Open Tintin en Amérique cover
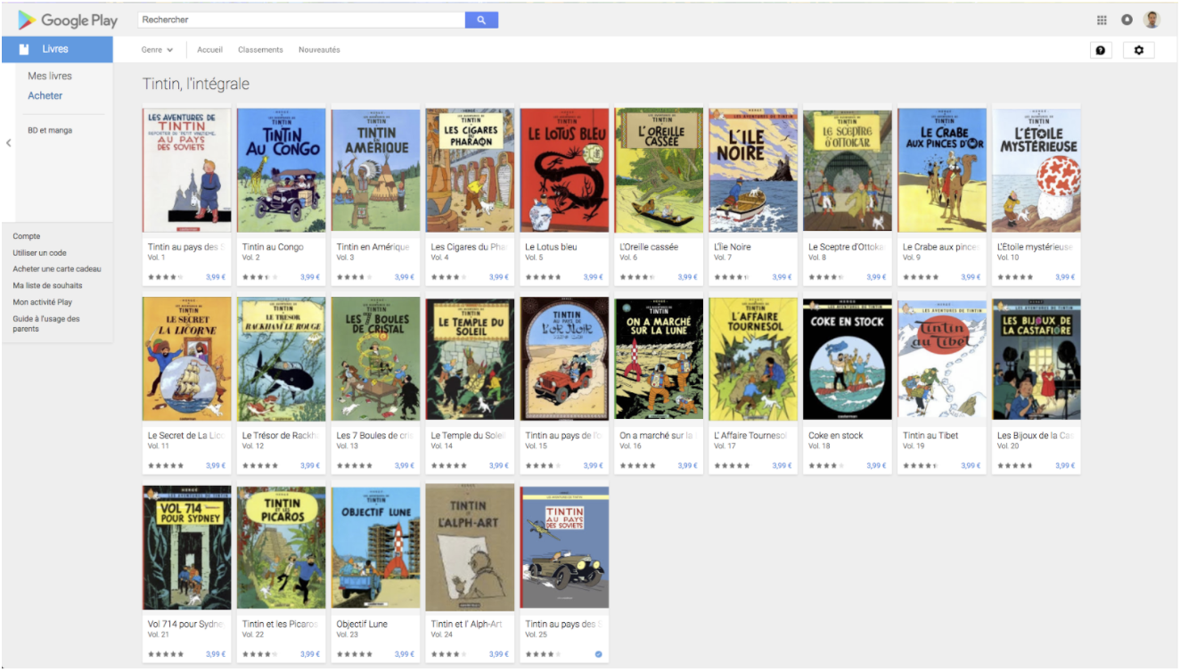Viewport: 1180px width, 672px height. pos(375,170)
